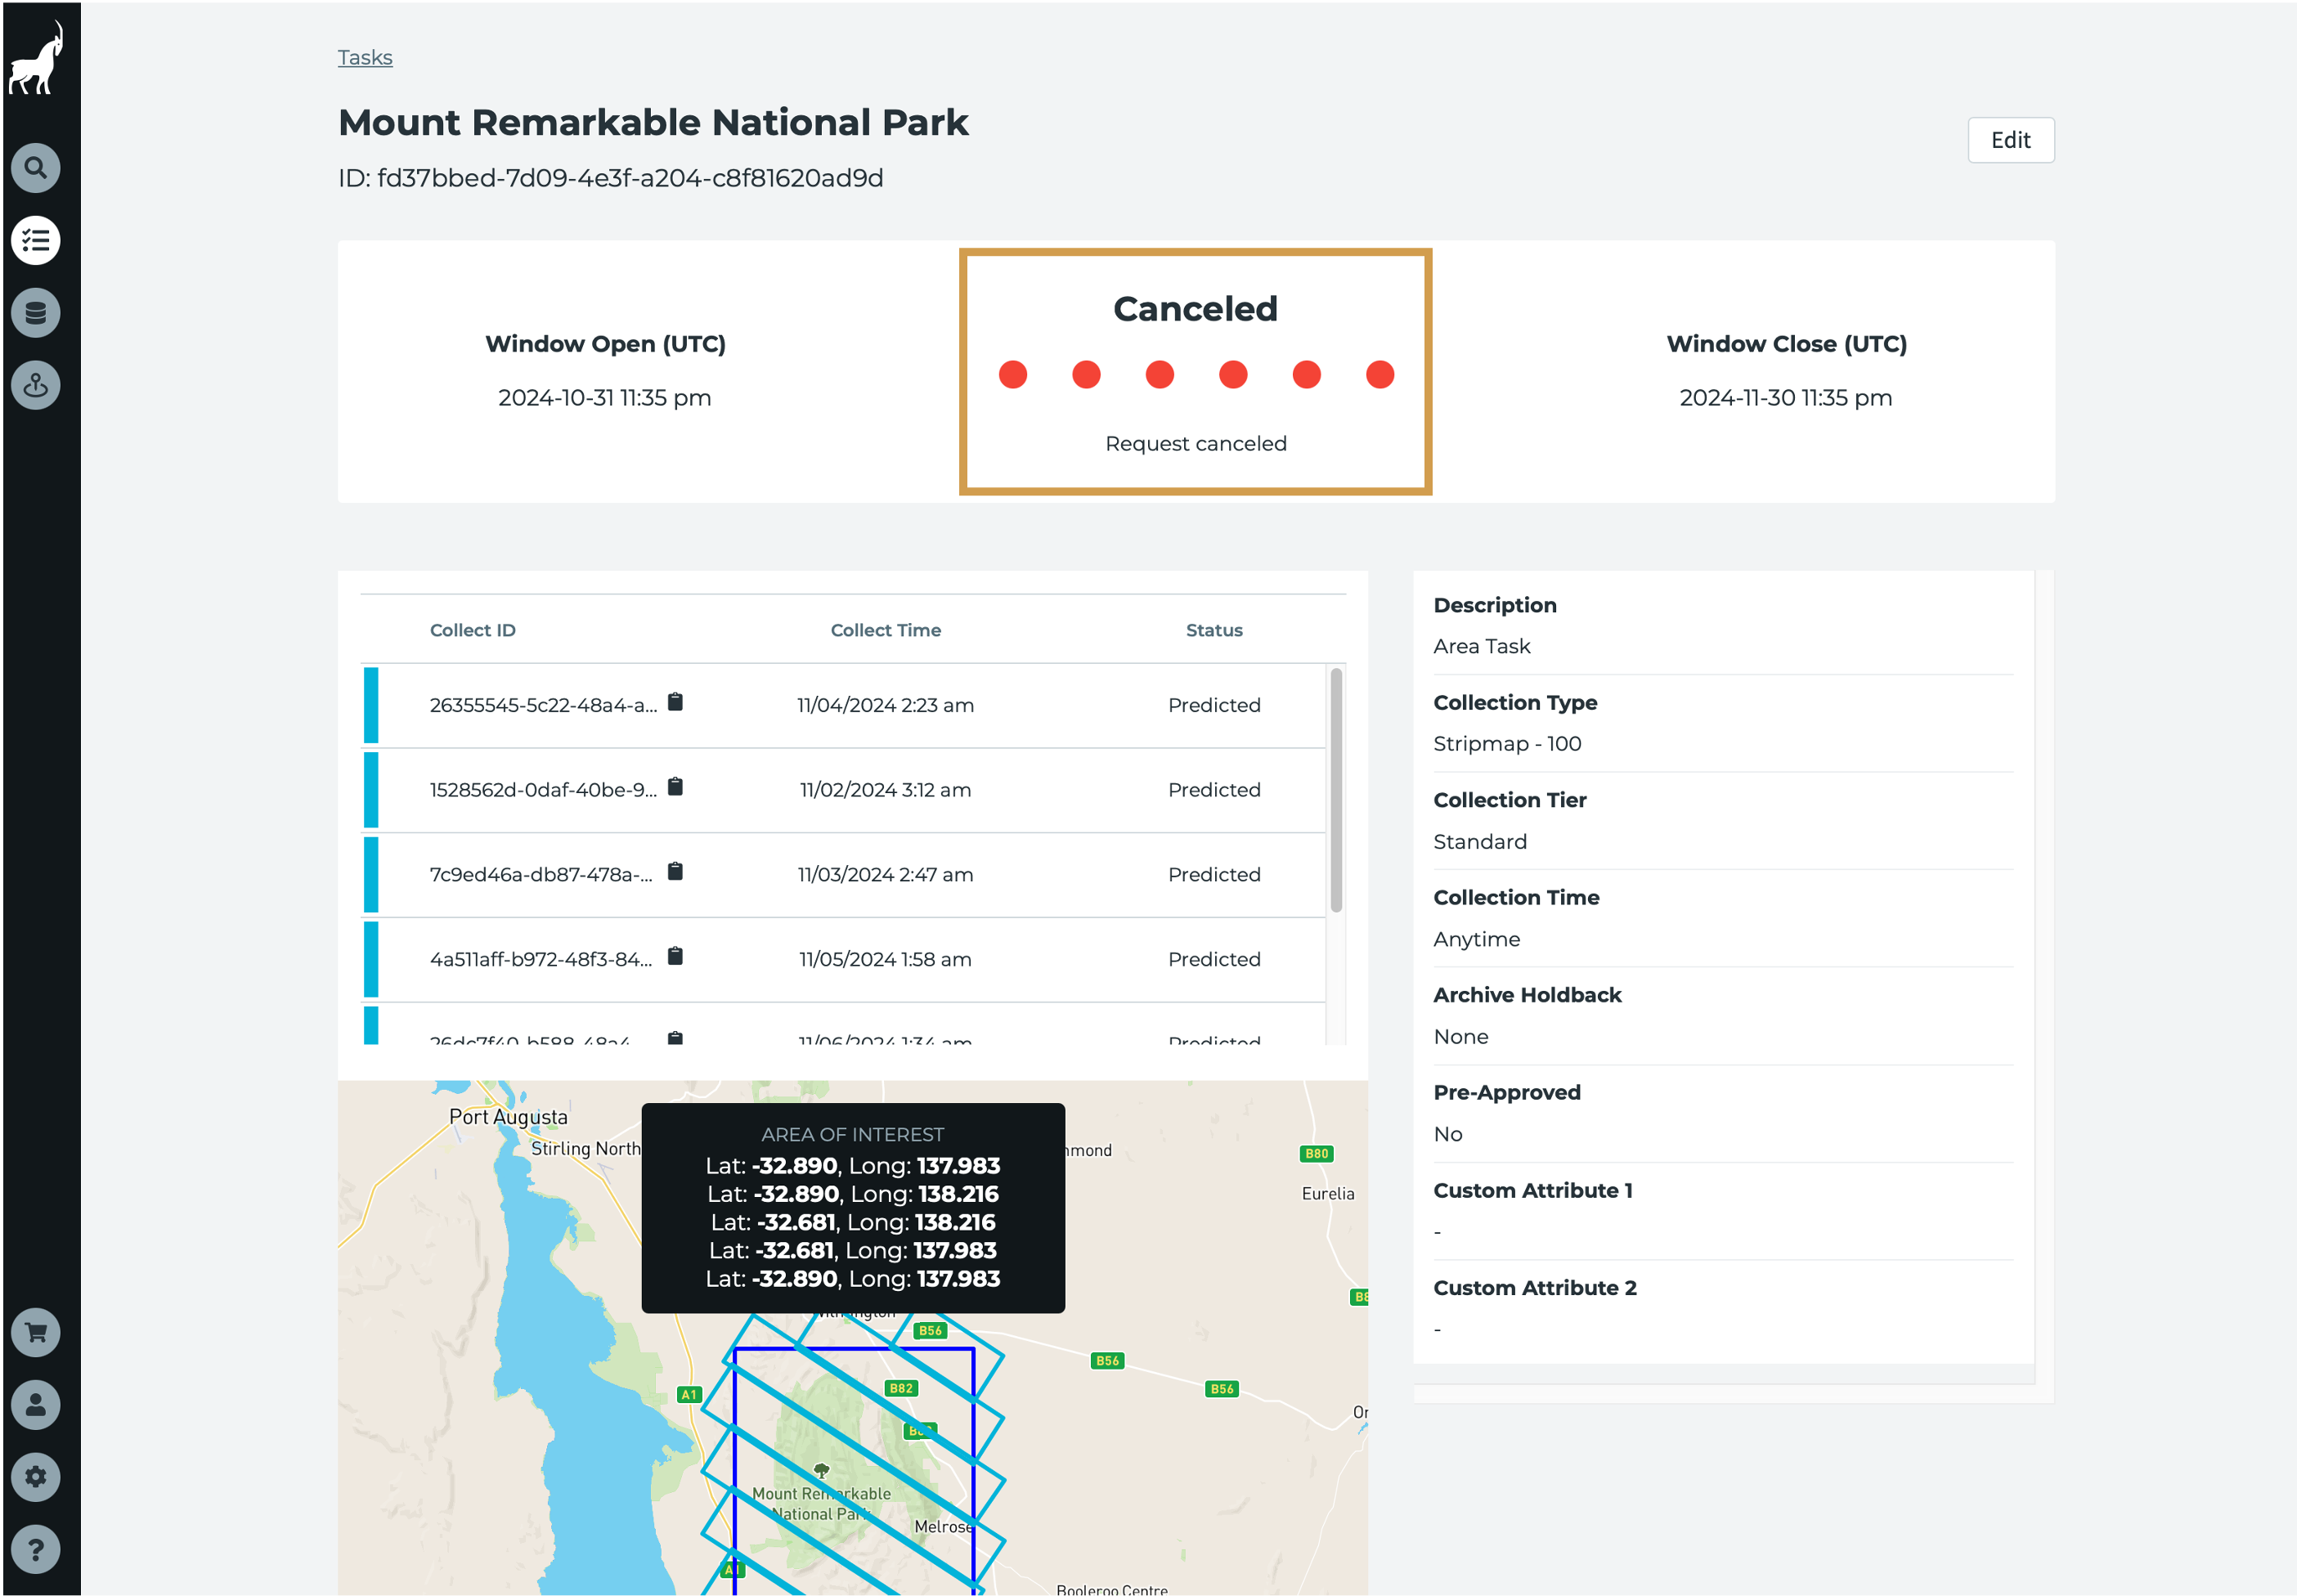Screen dimensions: 2297x1596
Task: Go back to Tasks link
Action: pos(365,58)
